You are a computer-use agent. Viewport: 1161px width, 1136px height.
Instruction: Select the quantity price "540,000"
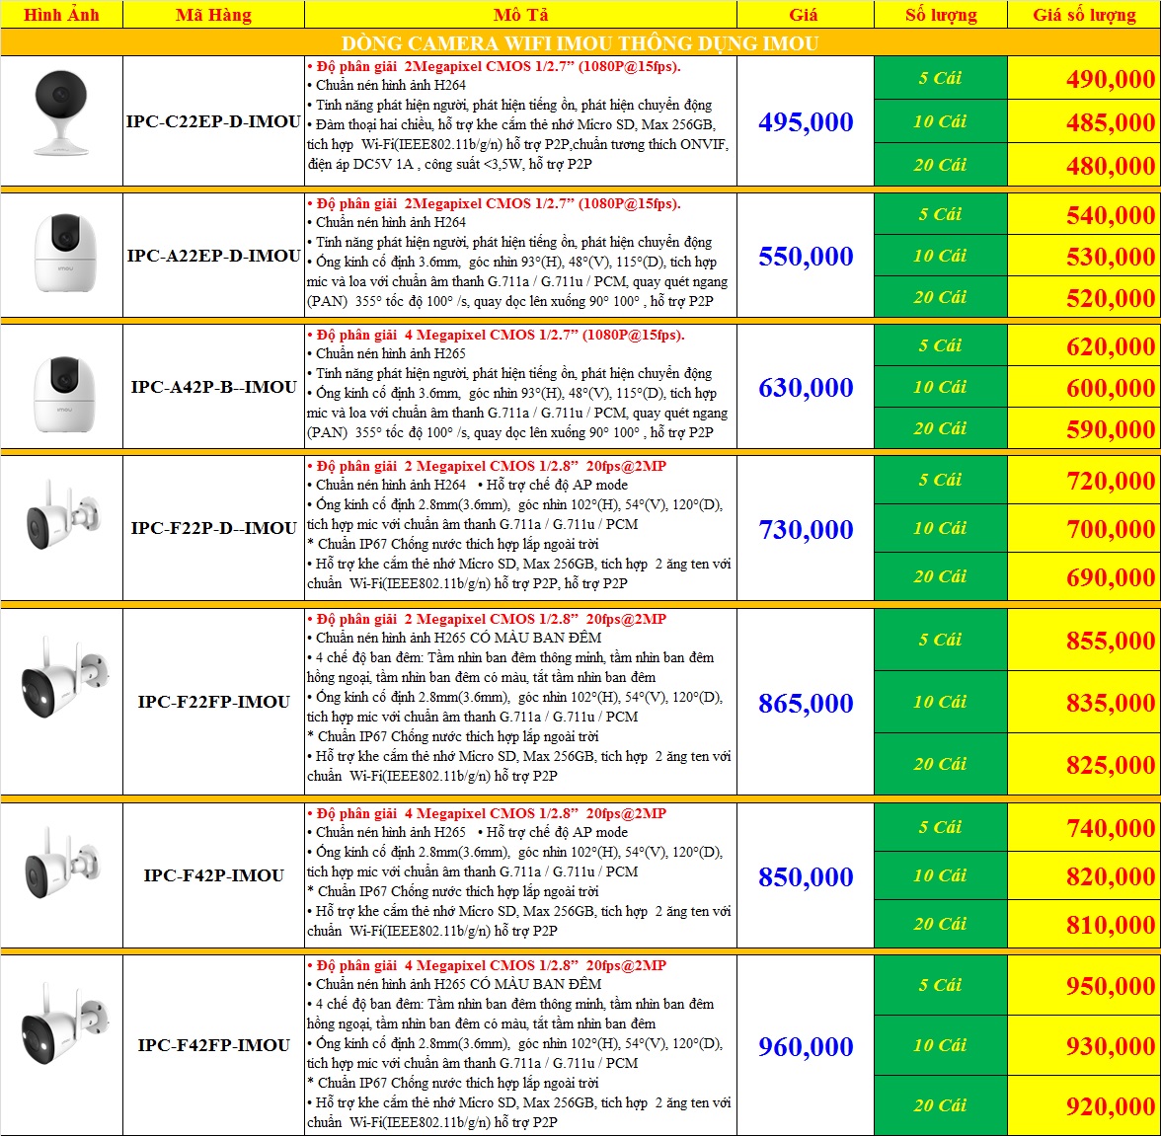coord(1111,215)
